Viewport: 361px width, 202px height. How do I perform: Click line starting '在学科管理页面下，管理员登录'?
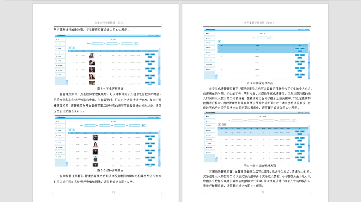(111, 176)
